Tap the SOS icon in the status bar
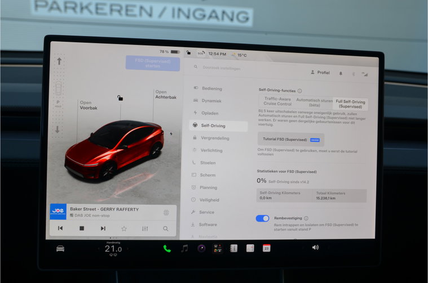428x283 pixels. (x=201, y=53)
